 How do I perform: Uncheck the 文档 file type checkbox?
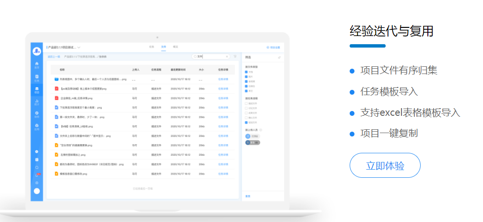246,72
